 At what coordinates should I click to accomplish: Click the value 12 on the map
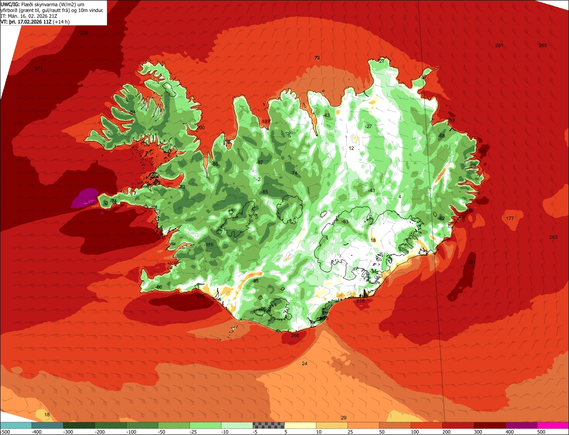pyautogui.click(x=352, y=149)
